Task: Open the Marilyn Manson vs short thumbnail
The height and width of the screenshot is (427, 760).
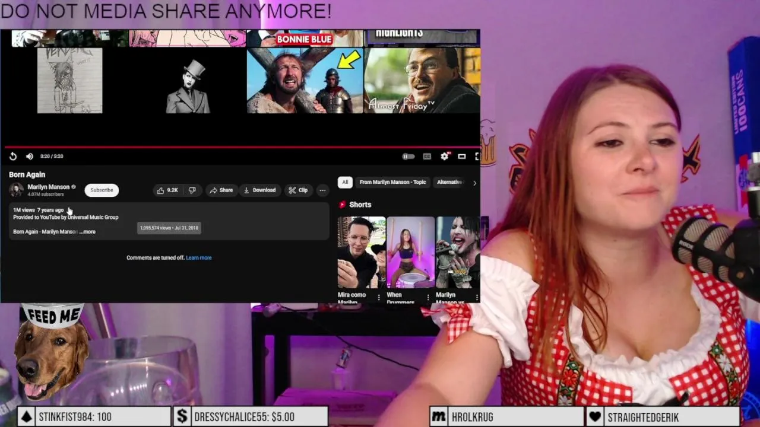Action: 458,253
